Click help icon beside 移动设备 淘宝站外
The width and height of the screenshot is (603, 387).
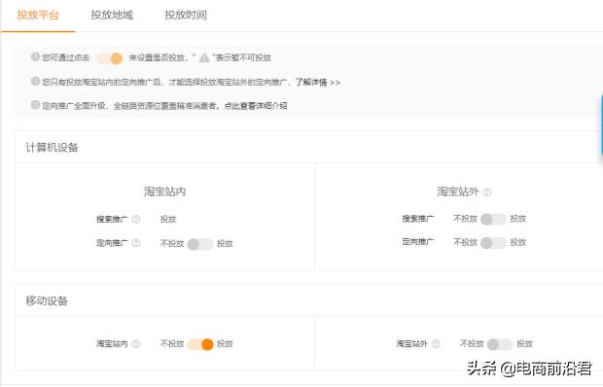point(436,343)
